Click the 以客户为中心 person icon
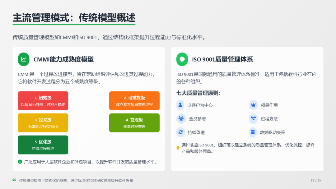Screen dimensions: 336x189 pos(180,105)
